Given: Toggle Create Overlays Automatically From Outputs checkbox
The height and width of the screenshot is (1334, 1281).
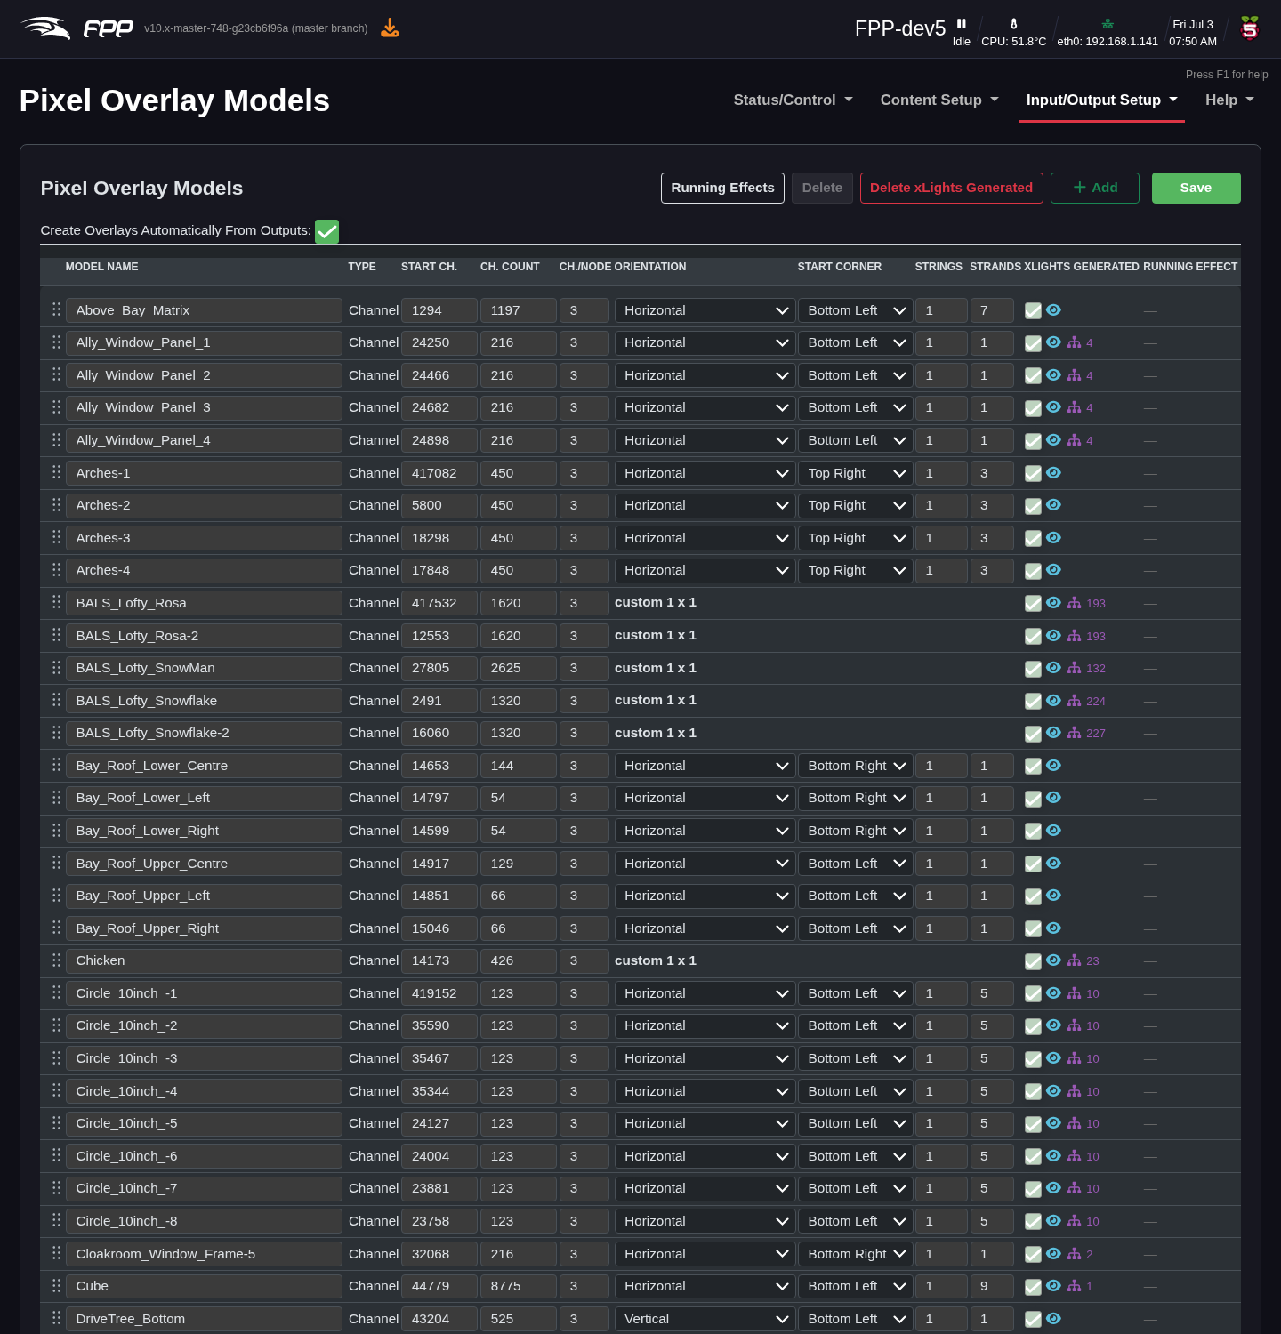Looking at the screenshot, I should click(x=326, y=231).
